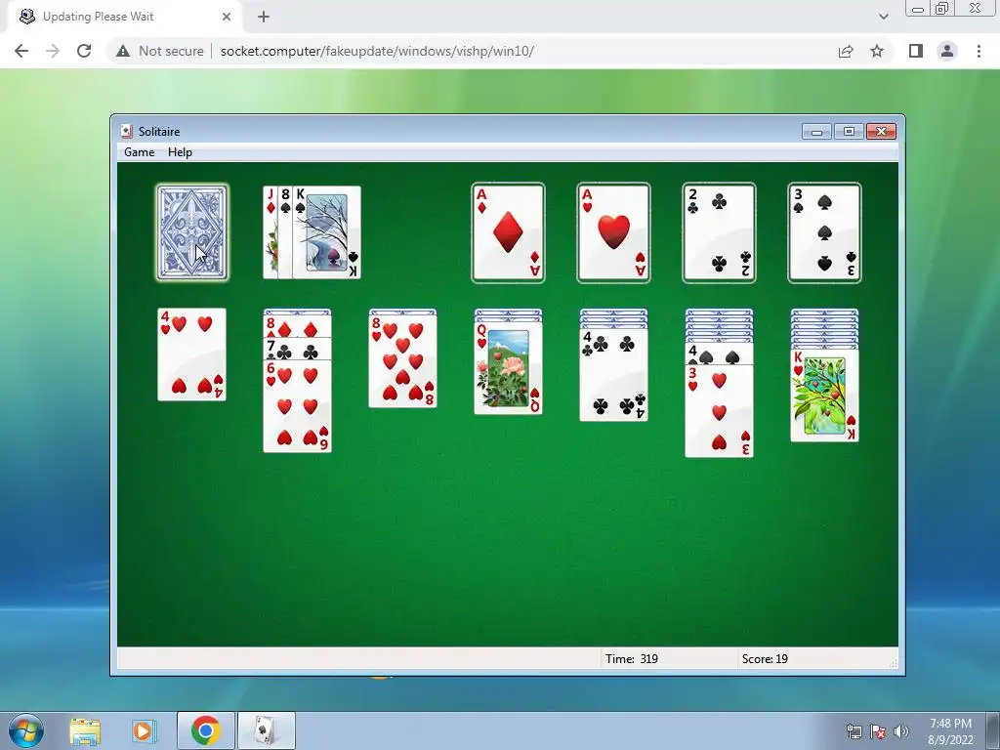Viewport: 1000px width, 750px height.
Task: Close the Solitaire window
Action: pos(881,132)
